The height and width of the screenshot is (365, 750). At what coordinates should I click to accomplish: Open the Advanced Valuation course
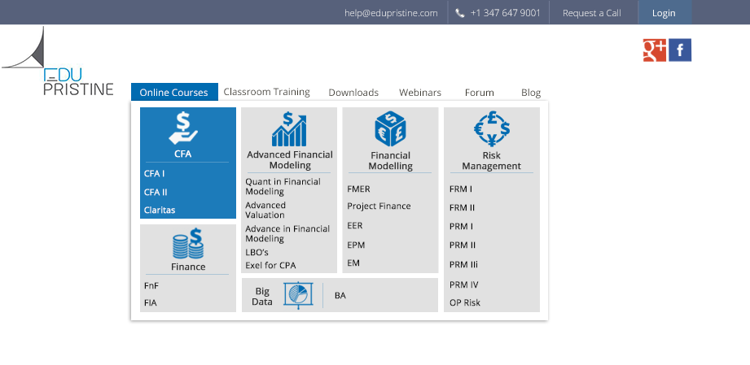click(x=265, y=211)
